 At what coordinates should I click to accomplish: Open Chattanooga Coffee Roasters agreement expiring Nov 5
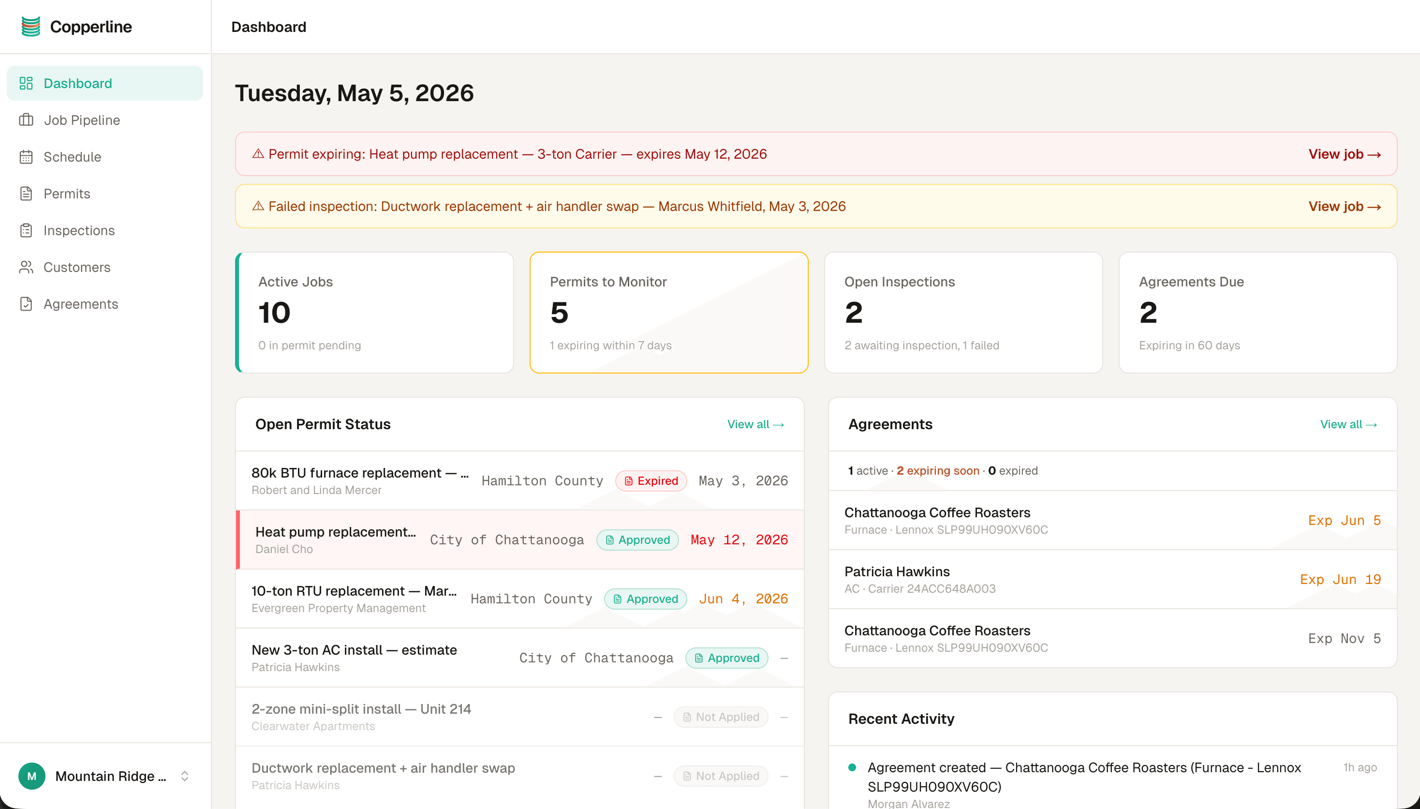tap(1112, 638)
